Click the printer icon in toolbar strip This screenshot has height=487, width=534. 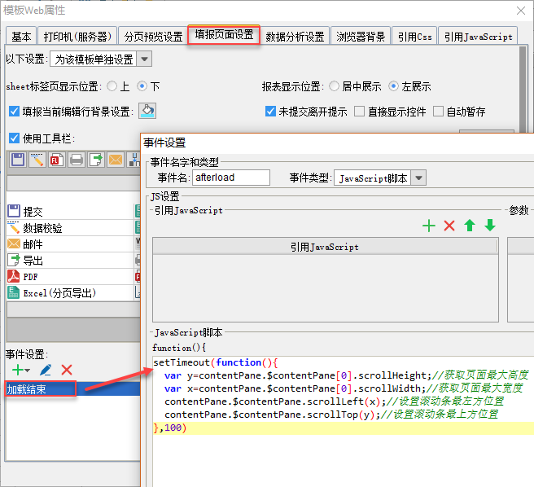click(x=77, y=160)
